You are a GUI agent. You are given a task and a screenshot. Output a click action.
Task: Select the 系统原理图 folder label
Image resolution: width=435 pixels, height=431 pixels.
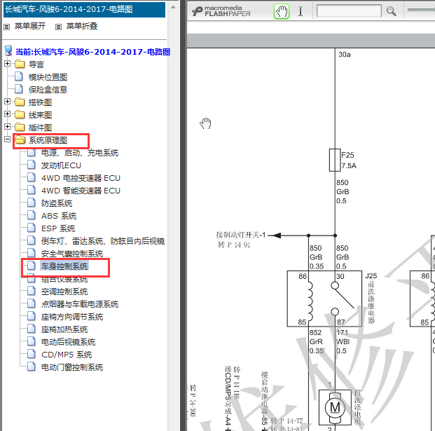[x=48, y=140]
